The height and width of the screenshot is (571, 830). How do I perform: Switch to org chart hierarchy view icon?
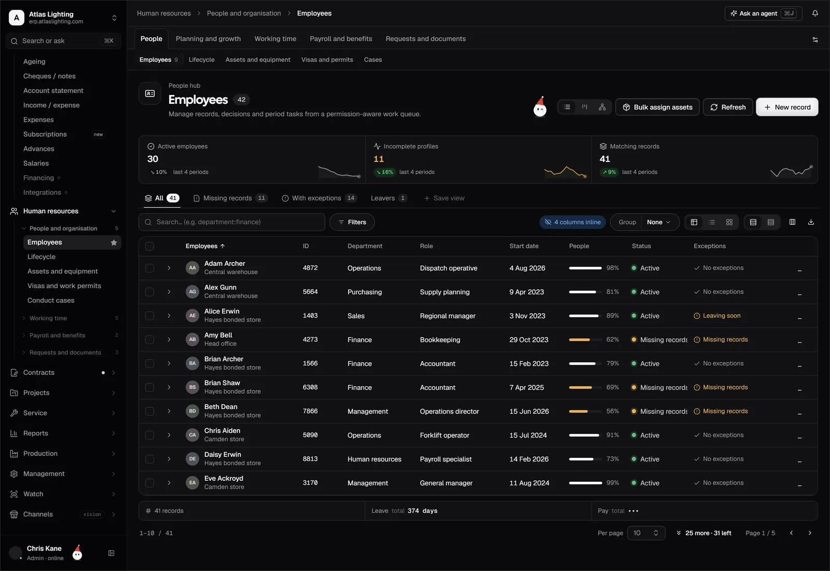click(602, 107)
